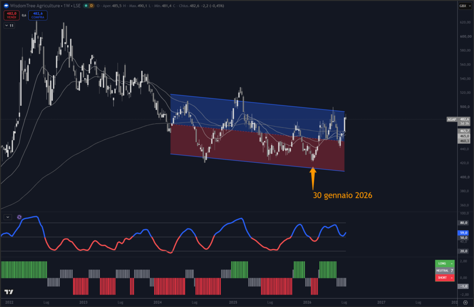474x307 pixels.
Task: Select the blue lower channel border line
Action: 257,163
